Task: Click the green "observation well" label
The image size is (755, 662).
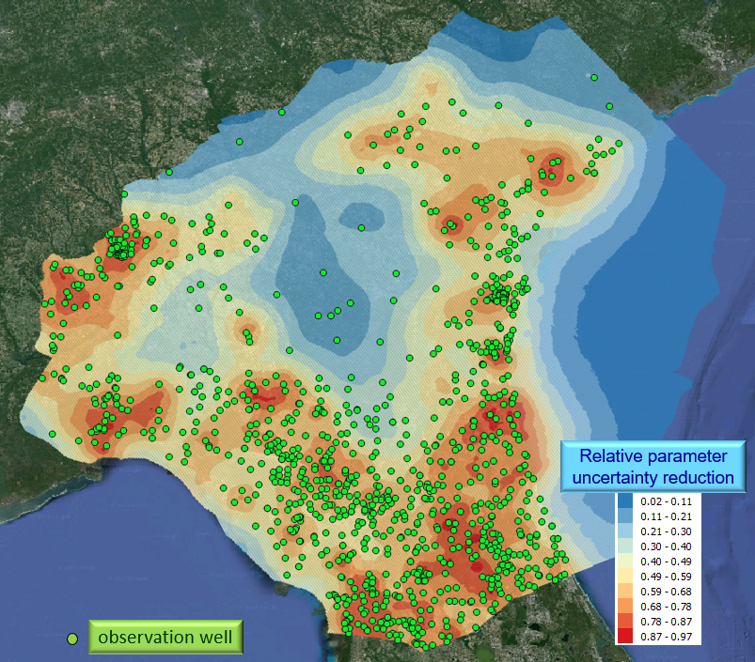Action: (x=165, y=637)
